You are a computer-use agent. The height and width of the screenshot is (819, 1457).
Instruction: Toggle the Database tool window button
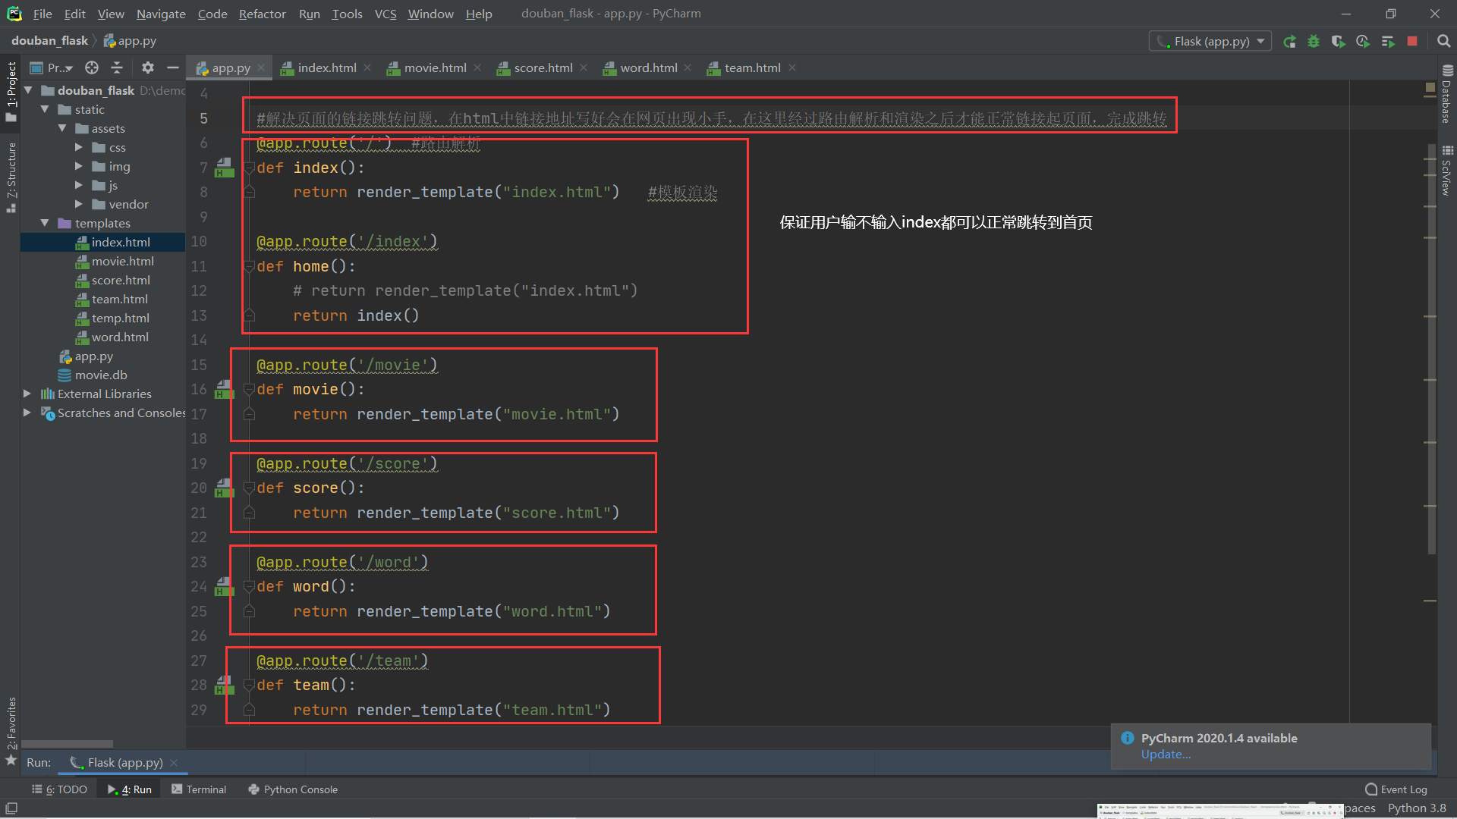click(x=1446, y=95)
